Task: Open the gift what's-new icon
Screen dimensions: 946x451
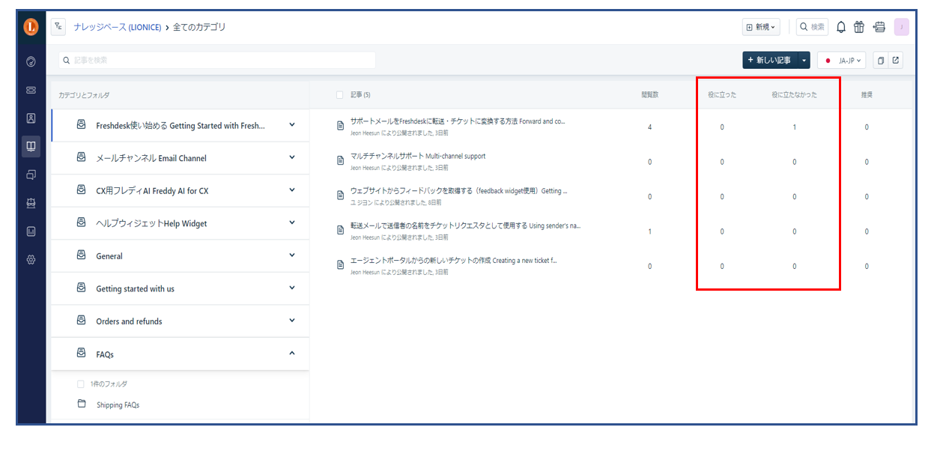Action: point(859,27)
